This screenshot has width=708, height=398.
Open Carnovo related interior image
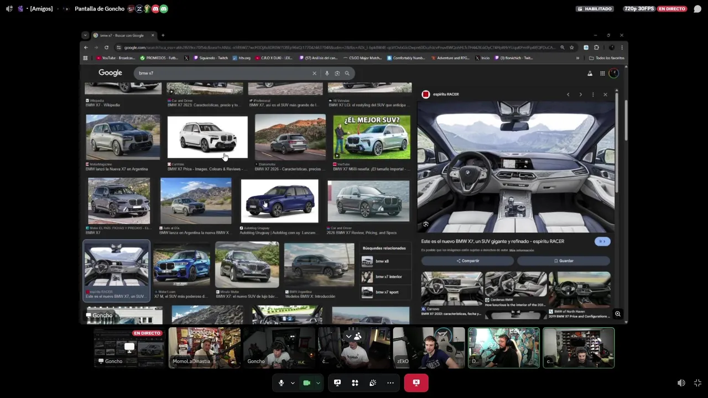click(452, 289)
